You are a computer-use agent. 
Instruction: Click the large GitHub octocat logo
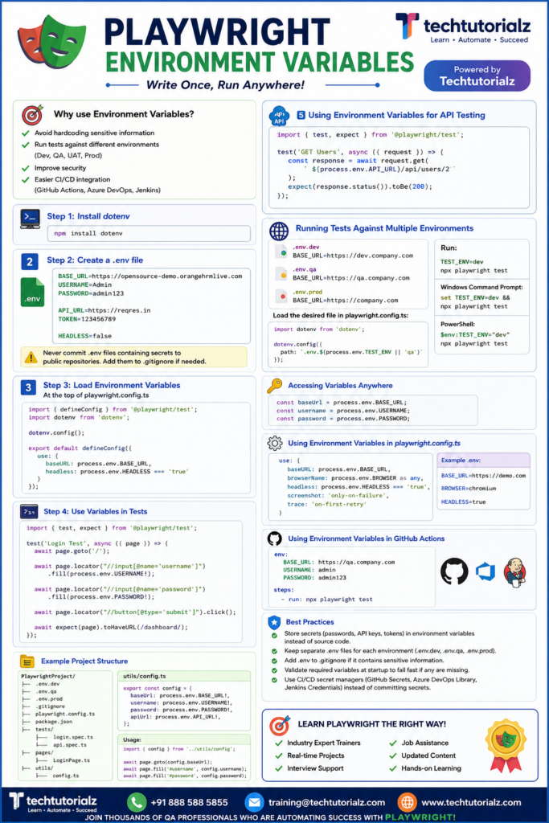pyautogui.click(x=454, y=571)
